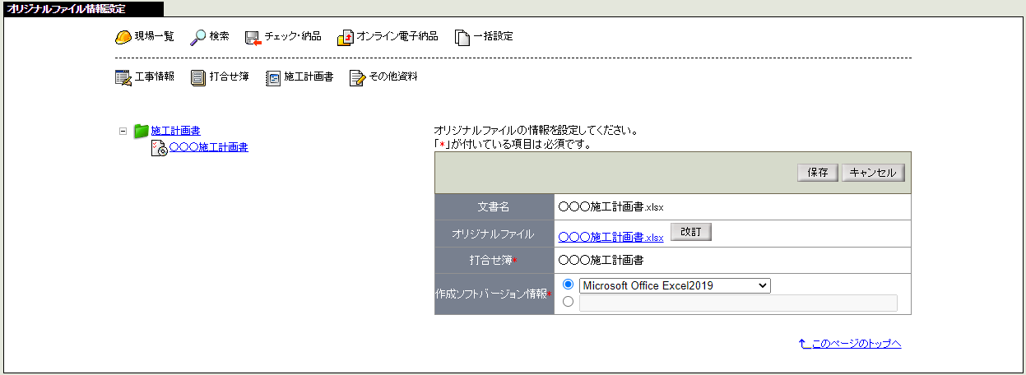This screenshot has height=375, width=1026.
Task: Click the 打合せ簿 value 〇〇〇施工計画書
Action: 601,260
